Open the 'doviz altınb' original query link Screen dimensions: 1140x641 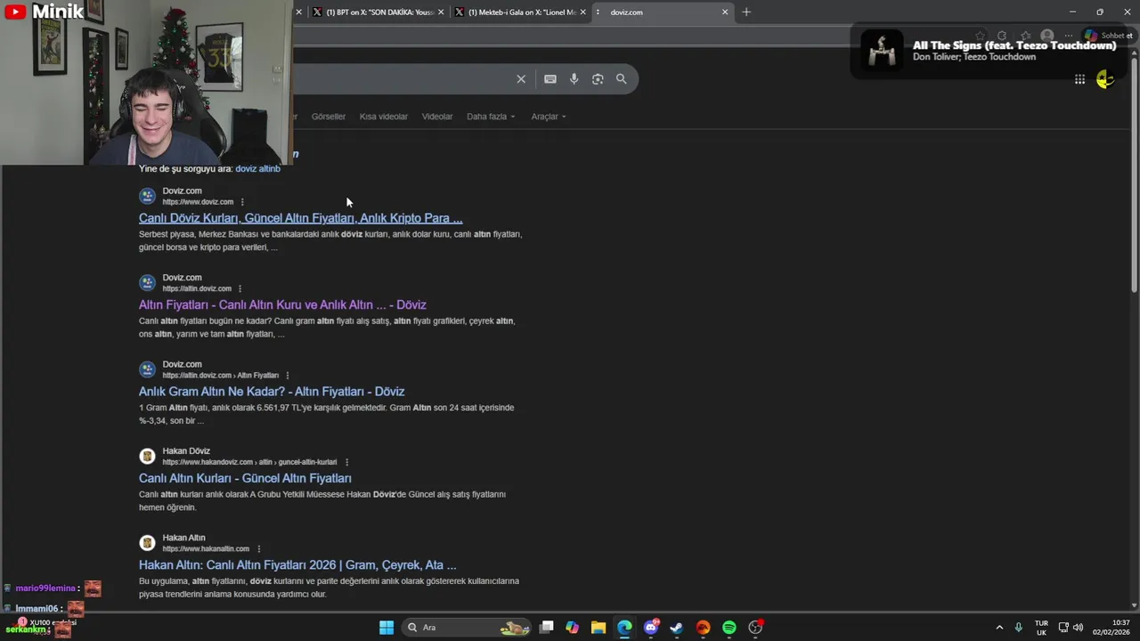coord(257,168)
